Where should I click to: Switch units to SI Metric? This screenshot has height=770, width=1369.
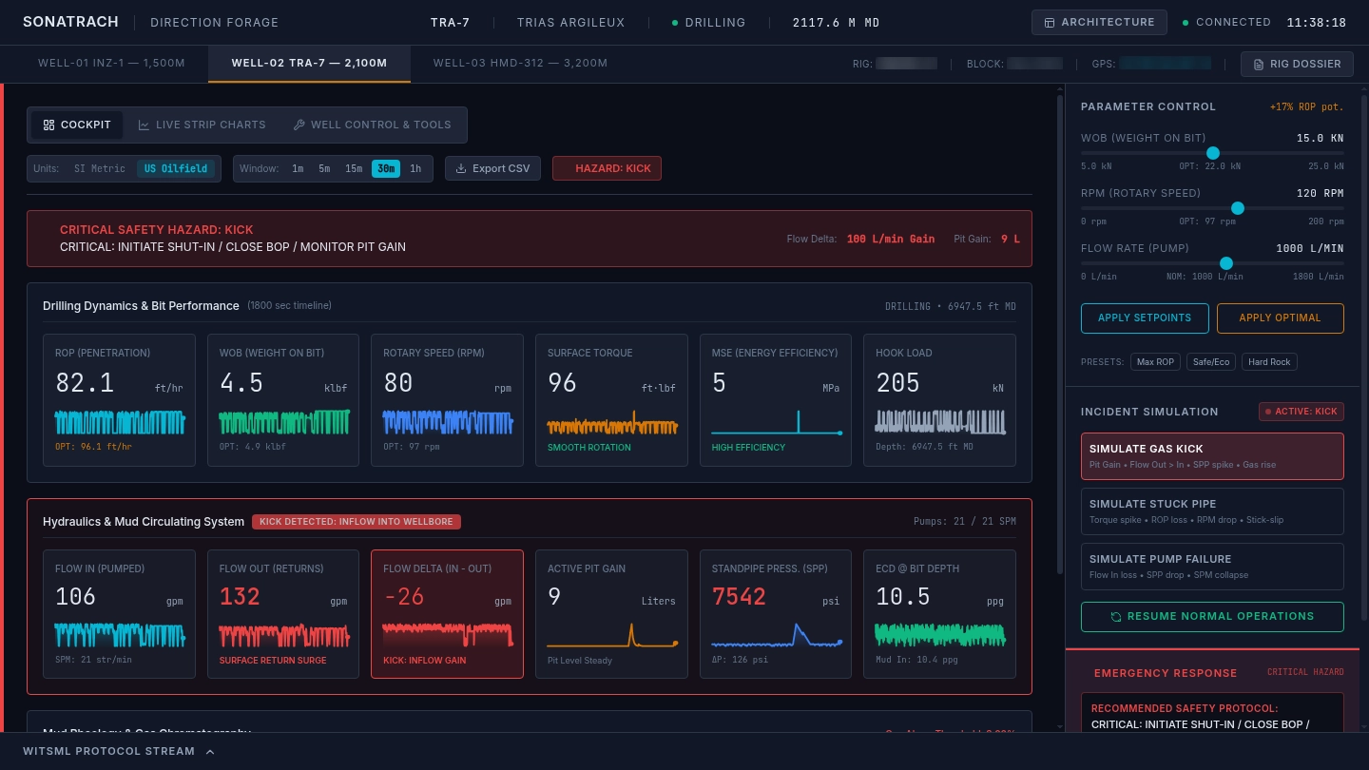(100, 168)
